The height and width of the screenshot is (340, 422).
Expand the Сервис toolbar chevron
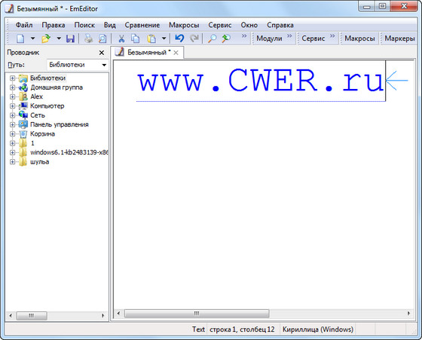[x=332, y=35]
